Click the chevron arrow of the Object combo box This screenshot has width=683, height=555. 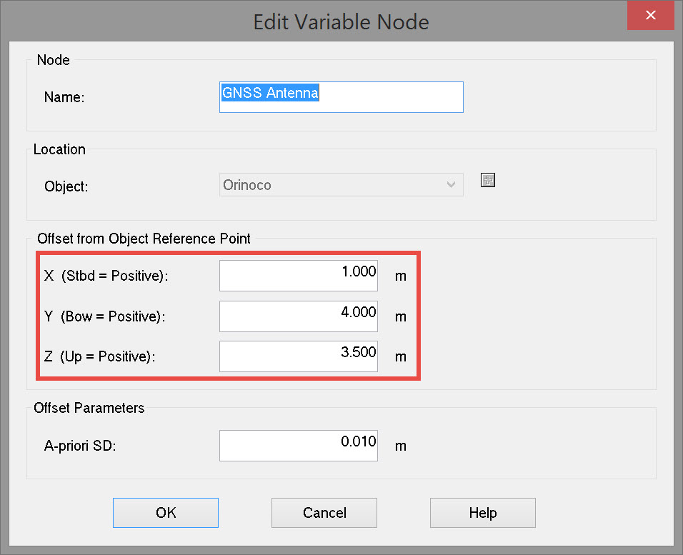tap(451, 185)
